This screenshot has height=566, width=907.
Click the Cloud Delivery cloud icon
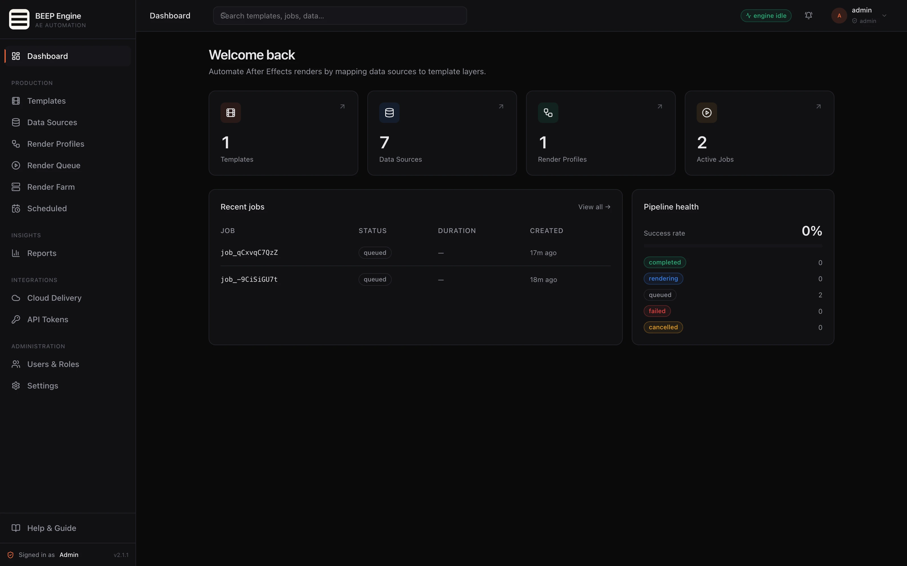click(x=16, y=298)
